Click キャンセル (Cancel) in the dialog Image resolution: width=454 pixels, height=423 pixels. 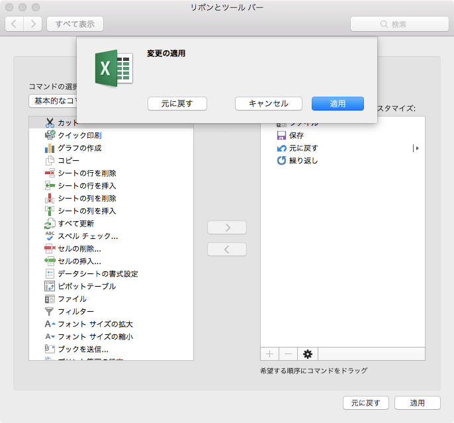coord(269,104)
